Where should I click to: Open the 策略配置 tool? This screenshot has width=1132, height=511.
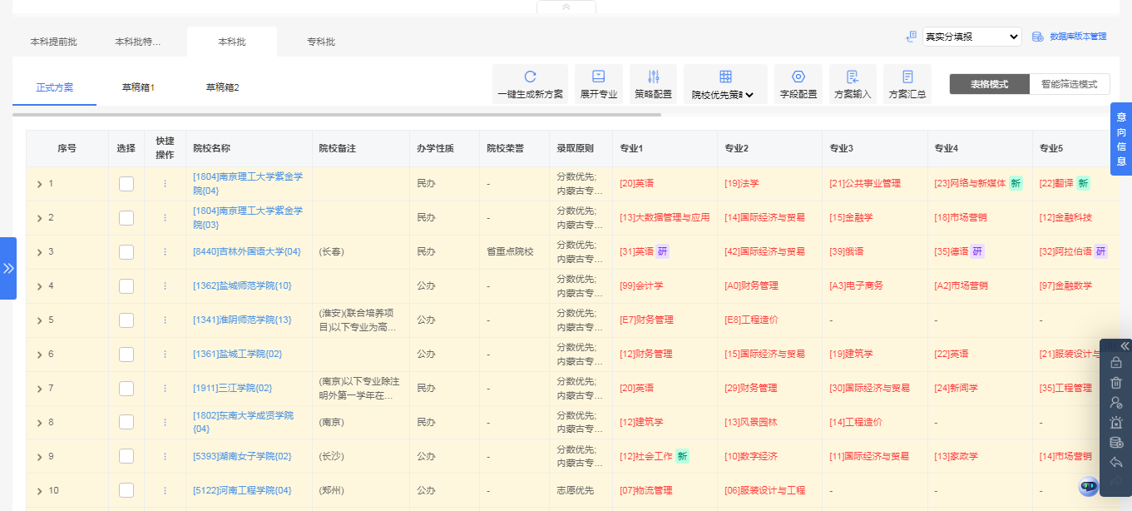coord(652,83)
